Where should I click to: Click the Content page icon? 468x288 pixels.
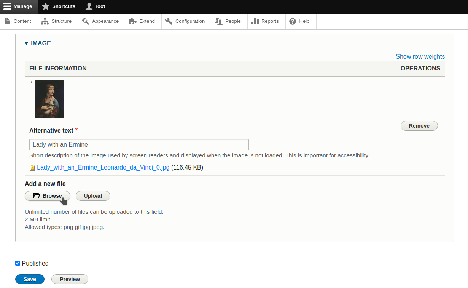[x=7, y=21]
